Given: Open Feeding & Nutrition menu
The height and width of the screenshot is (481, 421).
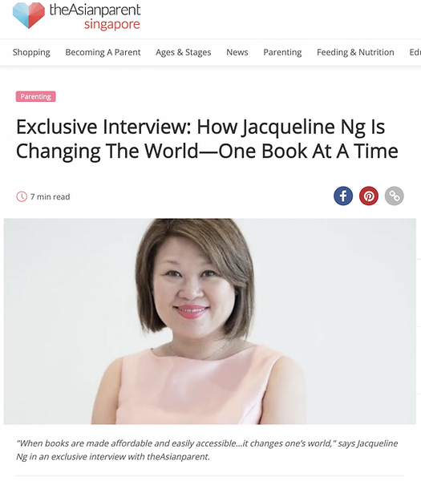Looking at the screenshot, I should pyautogui.click(x=355, y=52).
